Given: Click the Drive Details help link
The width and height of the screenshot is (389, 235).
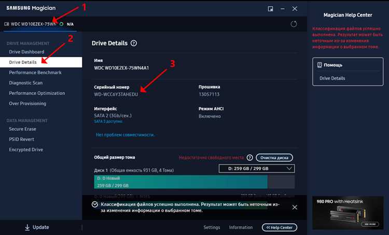Looking at the screenshot, I should pyautogui.click(x=332, y=78).
